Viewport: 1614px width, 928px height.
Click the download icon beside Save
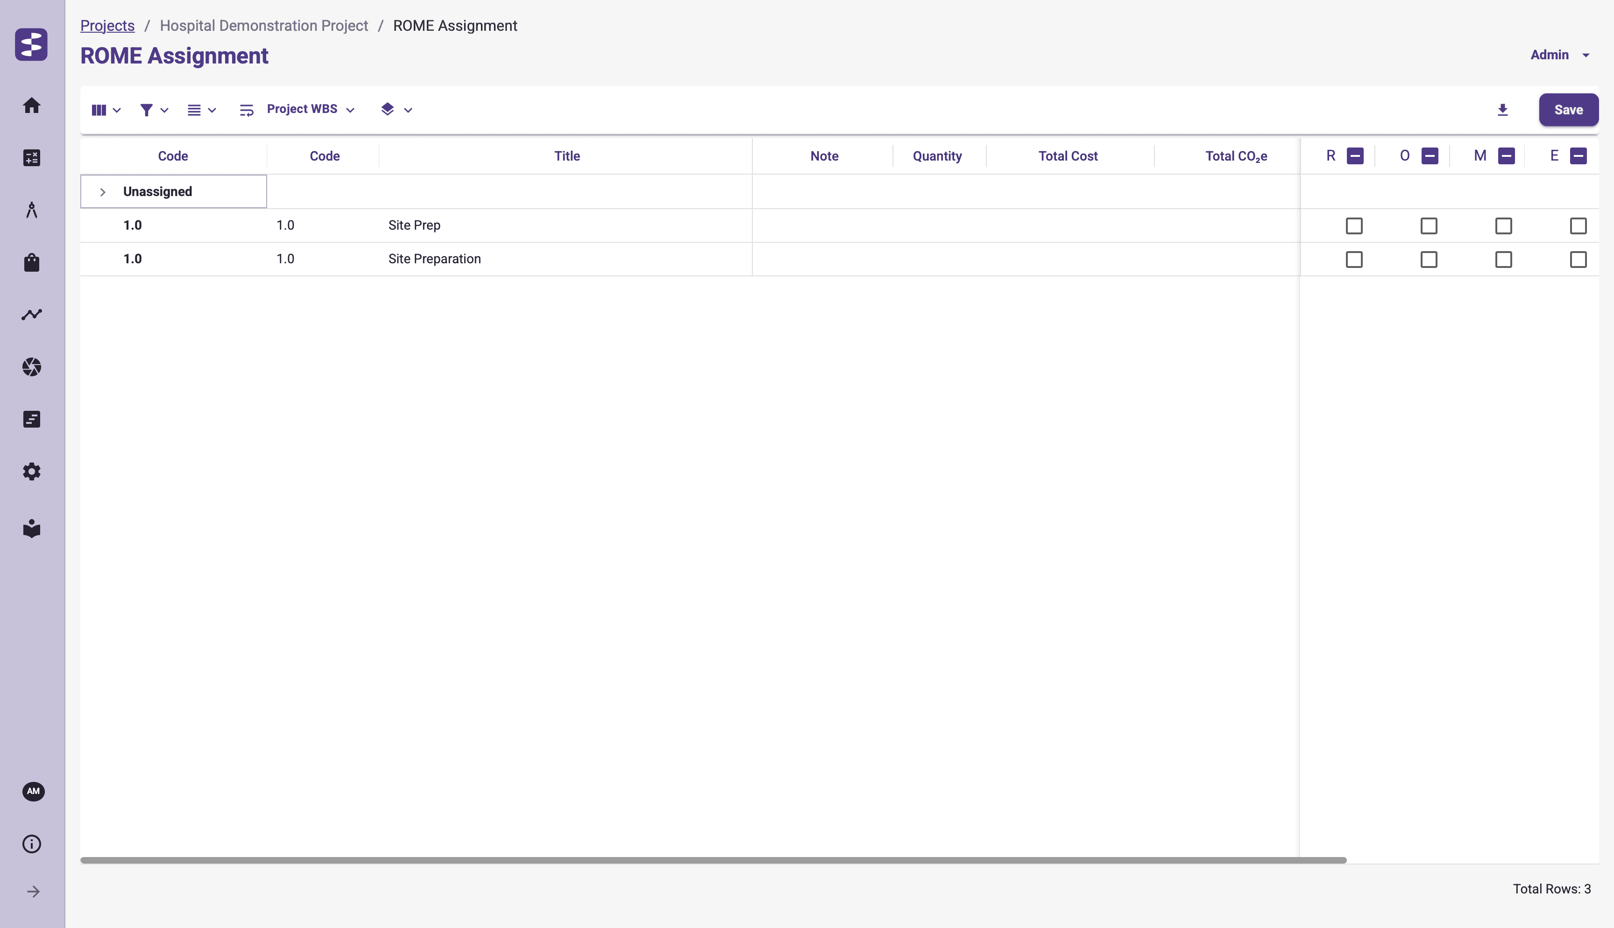[x=1502, y=110]
